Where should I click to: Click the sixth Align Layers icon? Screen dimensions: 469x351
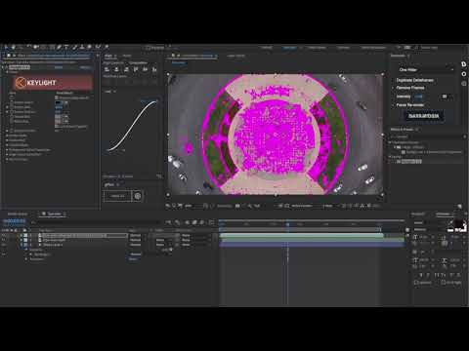(154, 69)
